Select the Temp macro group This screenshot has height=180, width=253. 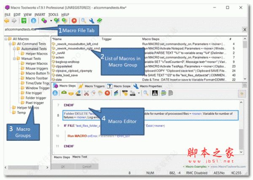click(x=22, y=113)
